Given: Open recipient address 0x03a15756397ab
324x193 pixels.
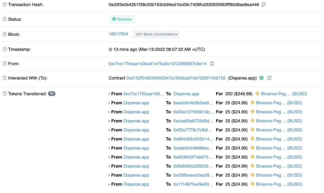Looking at the screenshot, I should click(x=194, y=112).
